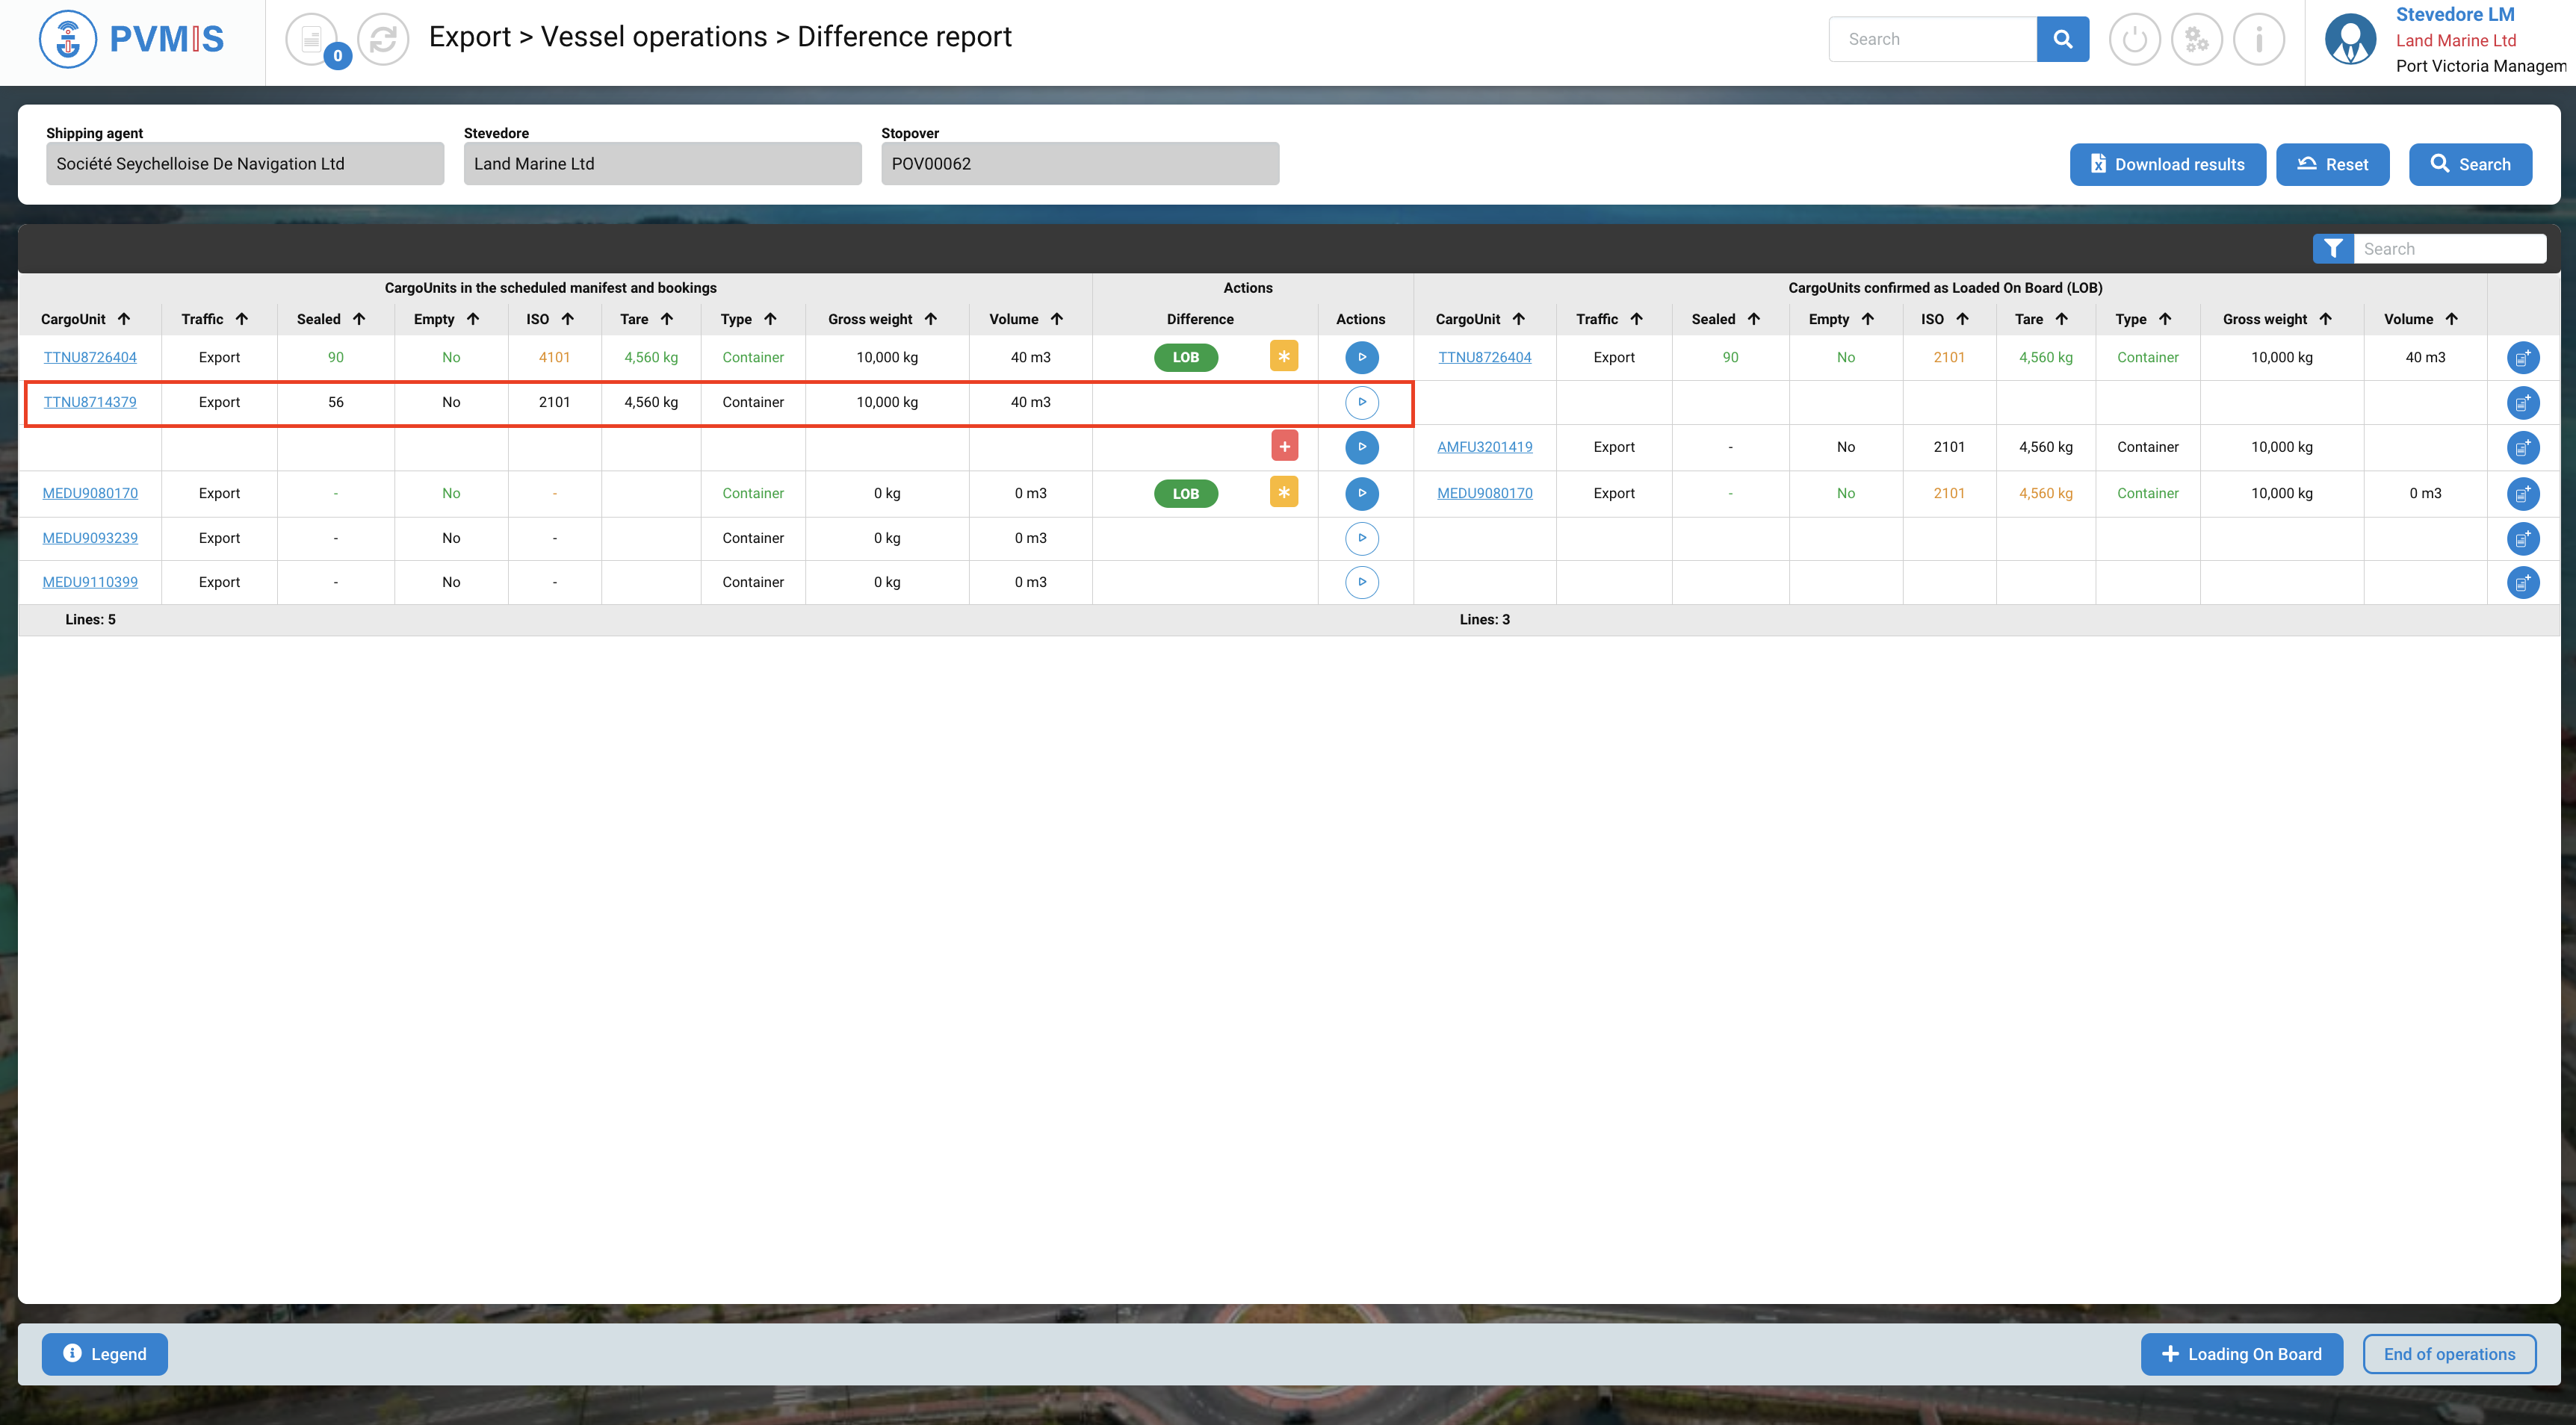
Task: Click the refresh icon in header
Action: point(383,40)
